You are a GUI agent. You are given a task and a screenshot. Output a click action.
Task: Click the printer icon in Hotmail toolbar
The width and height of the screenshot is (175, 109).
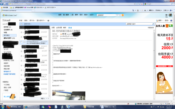pyautogui.click(x=48, y=20)
